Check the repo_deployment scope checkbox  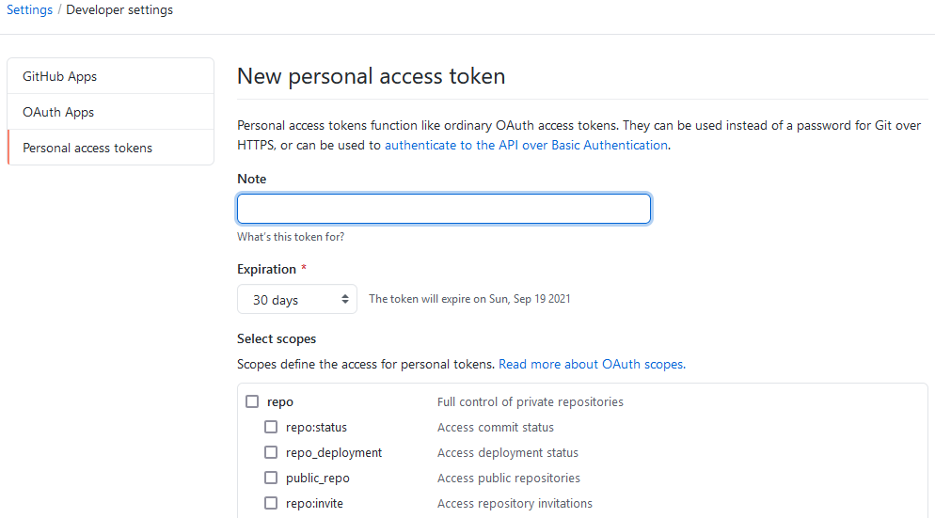(271, 452)
